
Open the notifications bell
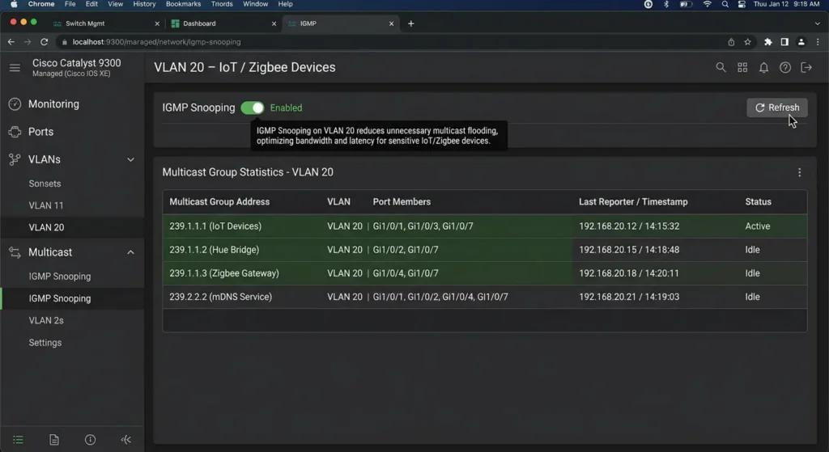pyautogui.click(x=764, y=68)
